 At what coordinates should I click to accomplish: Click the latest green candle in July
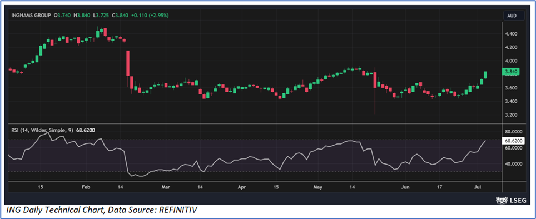coord(485,75)
